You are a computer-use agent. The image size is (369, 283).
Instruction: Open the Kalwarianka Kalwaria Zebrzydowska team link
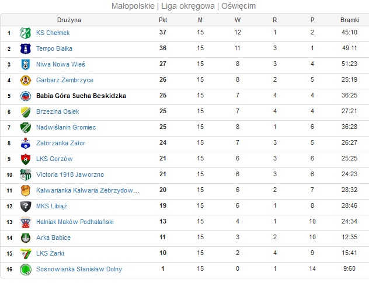click(88, 190)
